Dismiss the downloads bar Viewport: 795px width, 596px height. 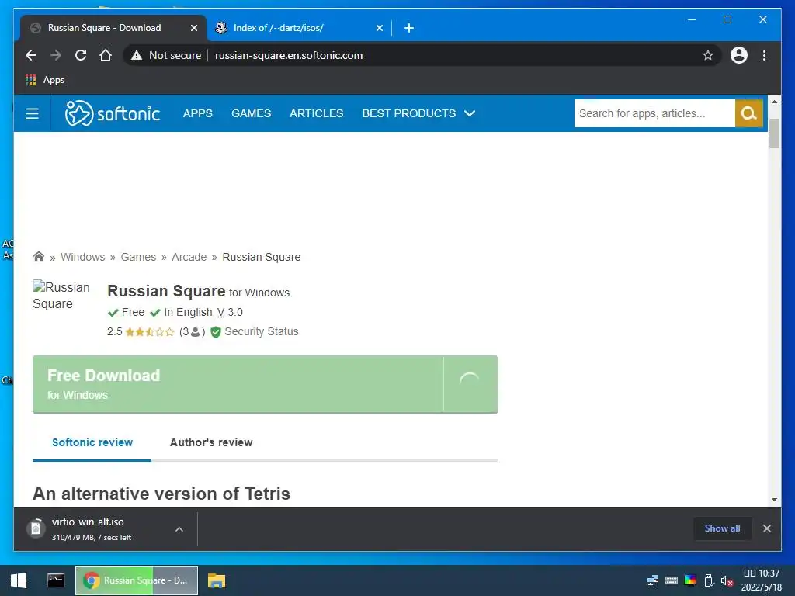pos(766,528)
